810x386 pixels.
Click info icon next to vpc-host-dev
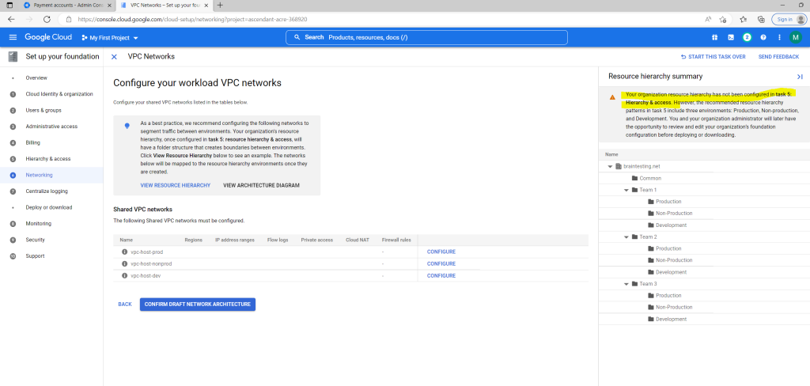tap(124, 275)
